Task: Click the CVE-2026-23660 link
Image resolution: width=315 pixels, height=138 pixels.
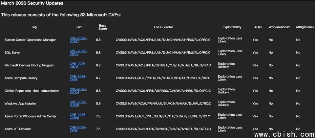Action: [x=78, y=116]
